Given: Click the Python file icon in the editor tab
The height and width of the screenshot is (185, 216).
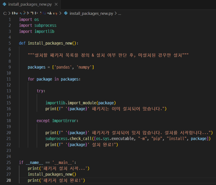Looking at the screenshot, I should coord(5,4).
